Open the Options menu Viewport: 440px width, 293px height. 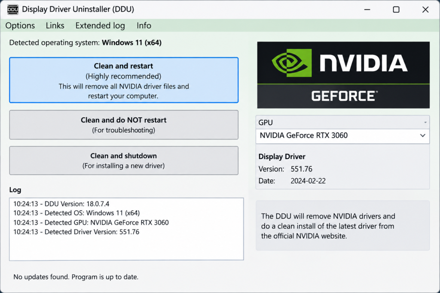[20, 25]
